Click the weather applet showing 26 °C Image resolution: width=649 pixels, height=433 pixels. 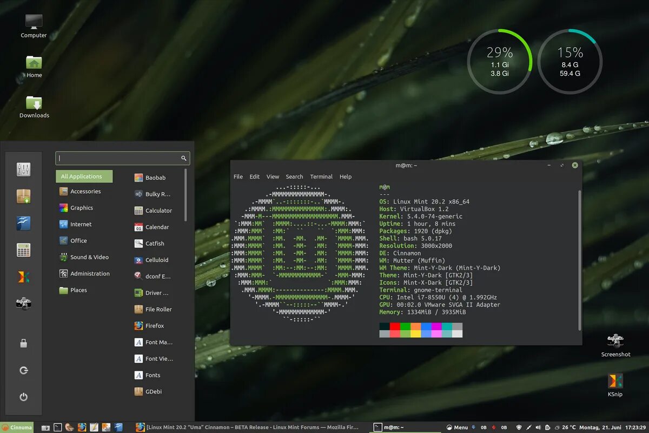[x=564, y=427]
